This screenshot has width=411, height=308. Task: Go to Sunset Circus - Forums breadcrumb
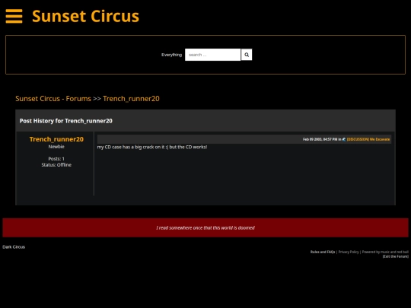[53, 98]
